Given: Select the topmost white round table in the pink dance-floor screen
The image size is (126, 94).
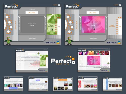Looking at the screenshot, I should [68, 17].
